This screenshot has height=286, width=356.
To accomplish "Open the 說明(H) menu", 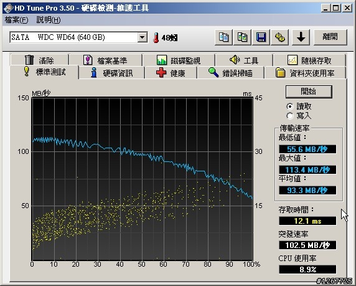I will (x=49, y=20).
